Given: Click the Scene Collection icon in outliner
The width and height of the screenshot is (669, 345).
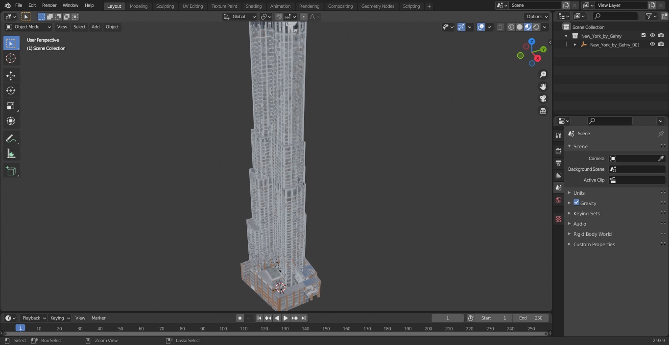Looking at the screenshot, I should [x=566, y=27].
